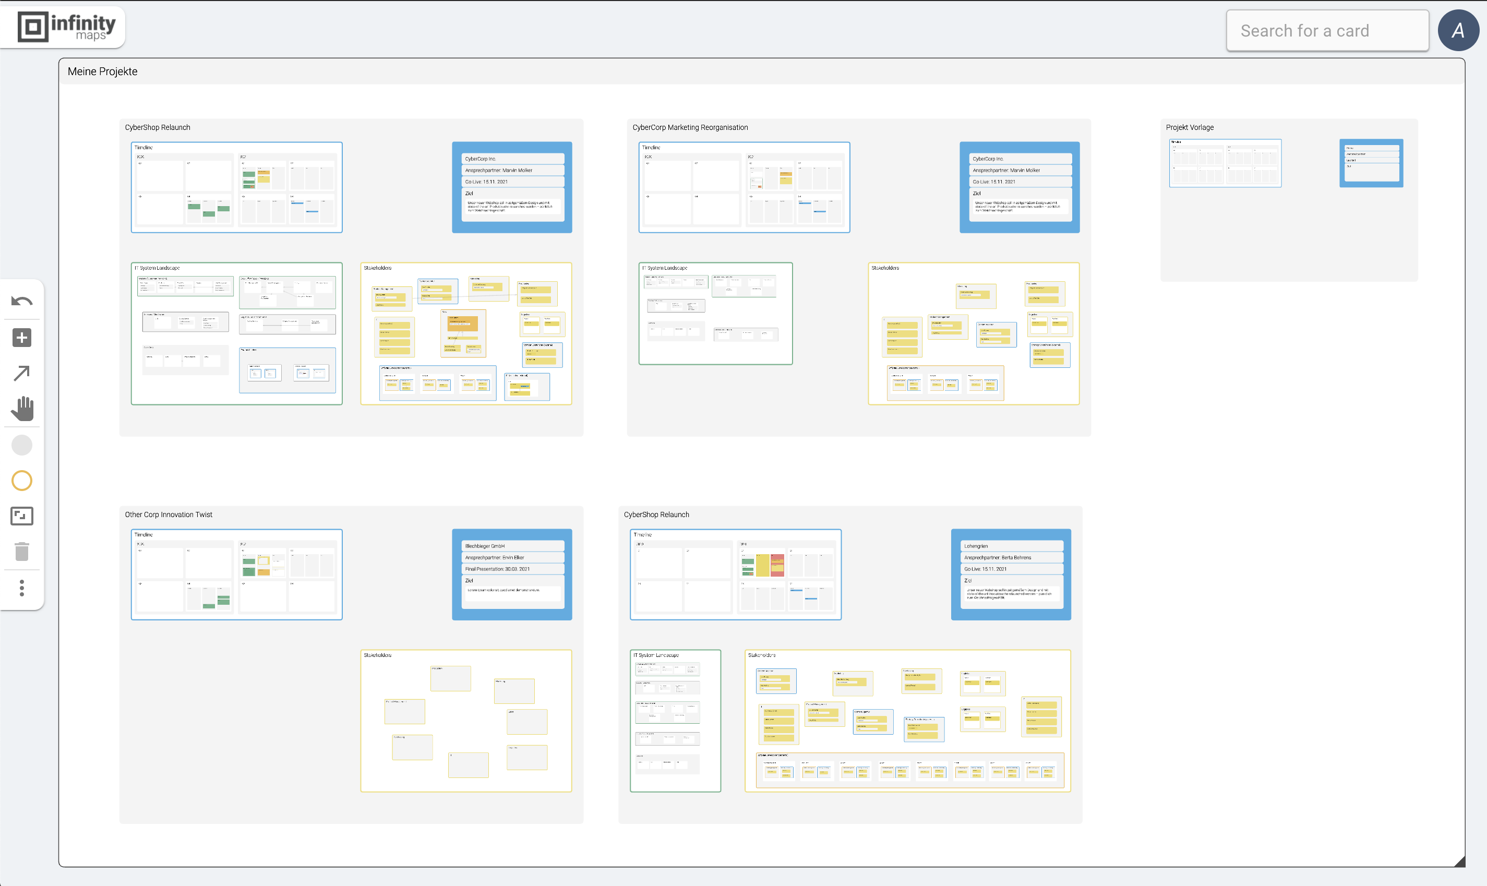Click the Ziel field in the Blechbieger GmbH card
Image resolution: width=1487 pixels, height=886 pixels.
coord(512,592)
